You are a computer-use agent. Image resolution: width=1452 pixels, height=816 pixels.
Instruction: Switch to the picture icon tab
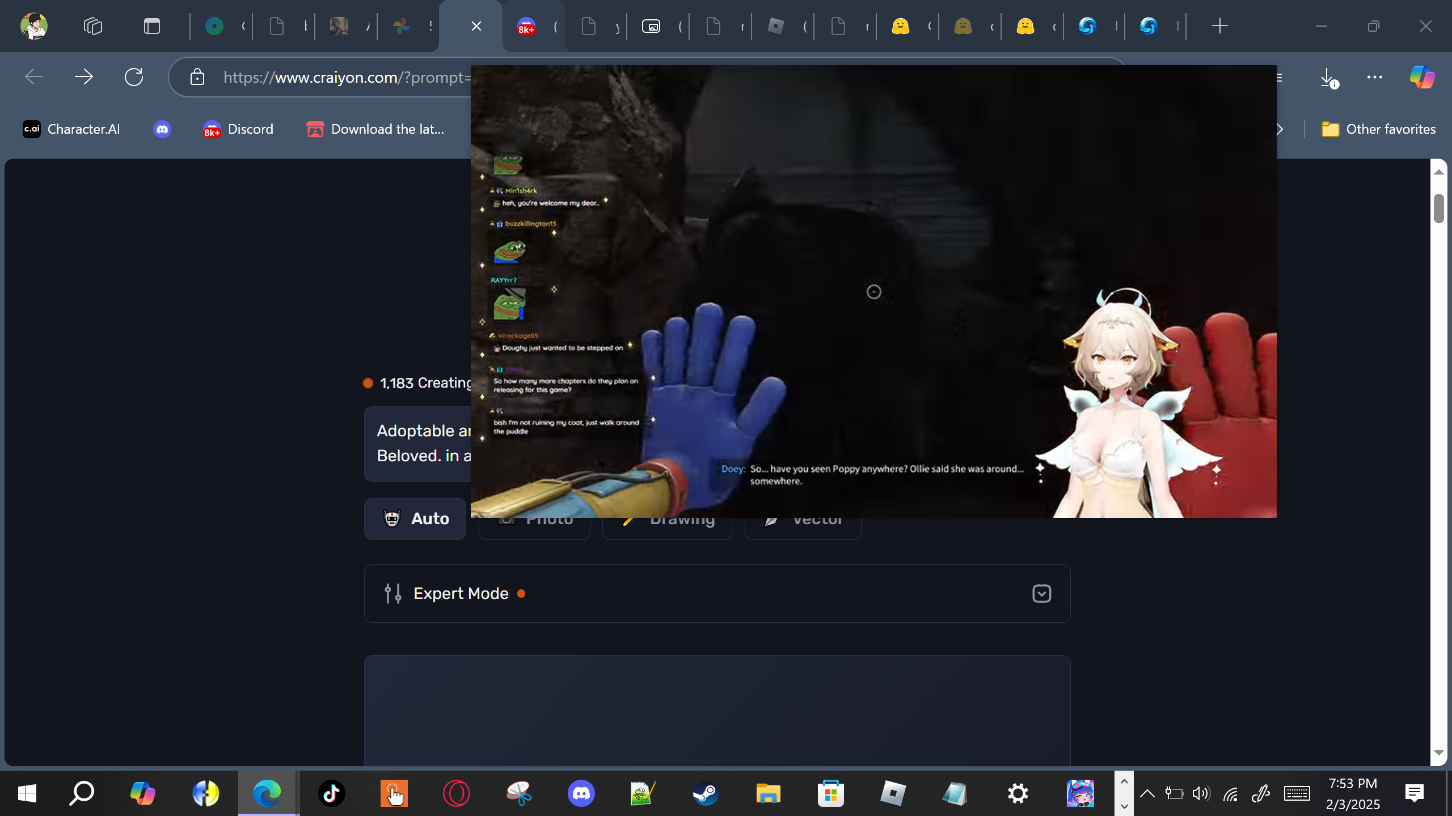(x=651, y=26)
